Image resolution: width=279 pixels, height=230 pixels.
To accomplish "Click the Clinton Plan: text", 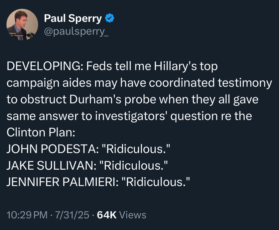I will (41, 133).
